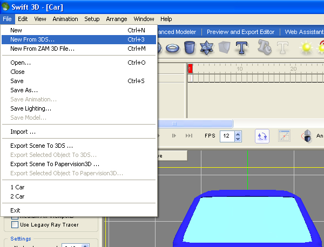Close the open File menu
The width and height of the screenshot is (324, 247).
point(7,19)
